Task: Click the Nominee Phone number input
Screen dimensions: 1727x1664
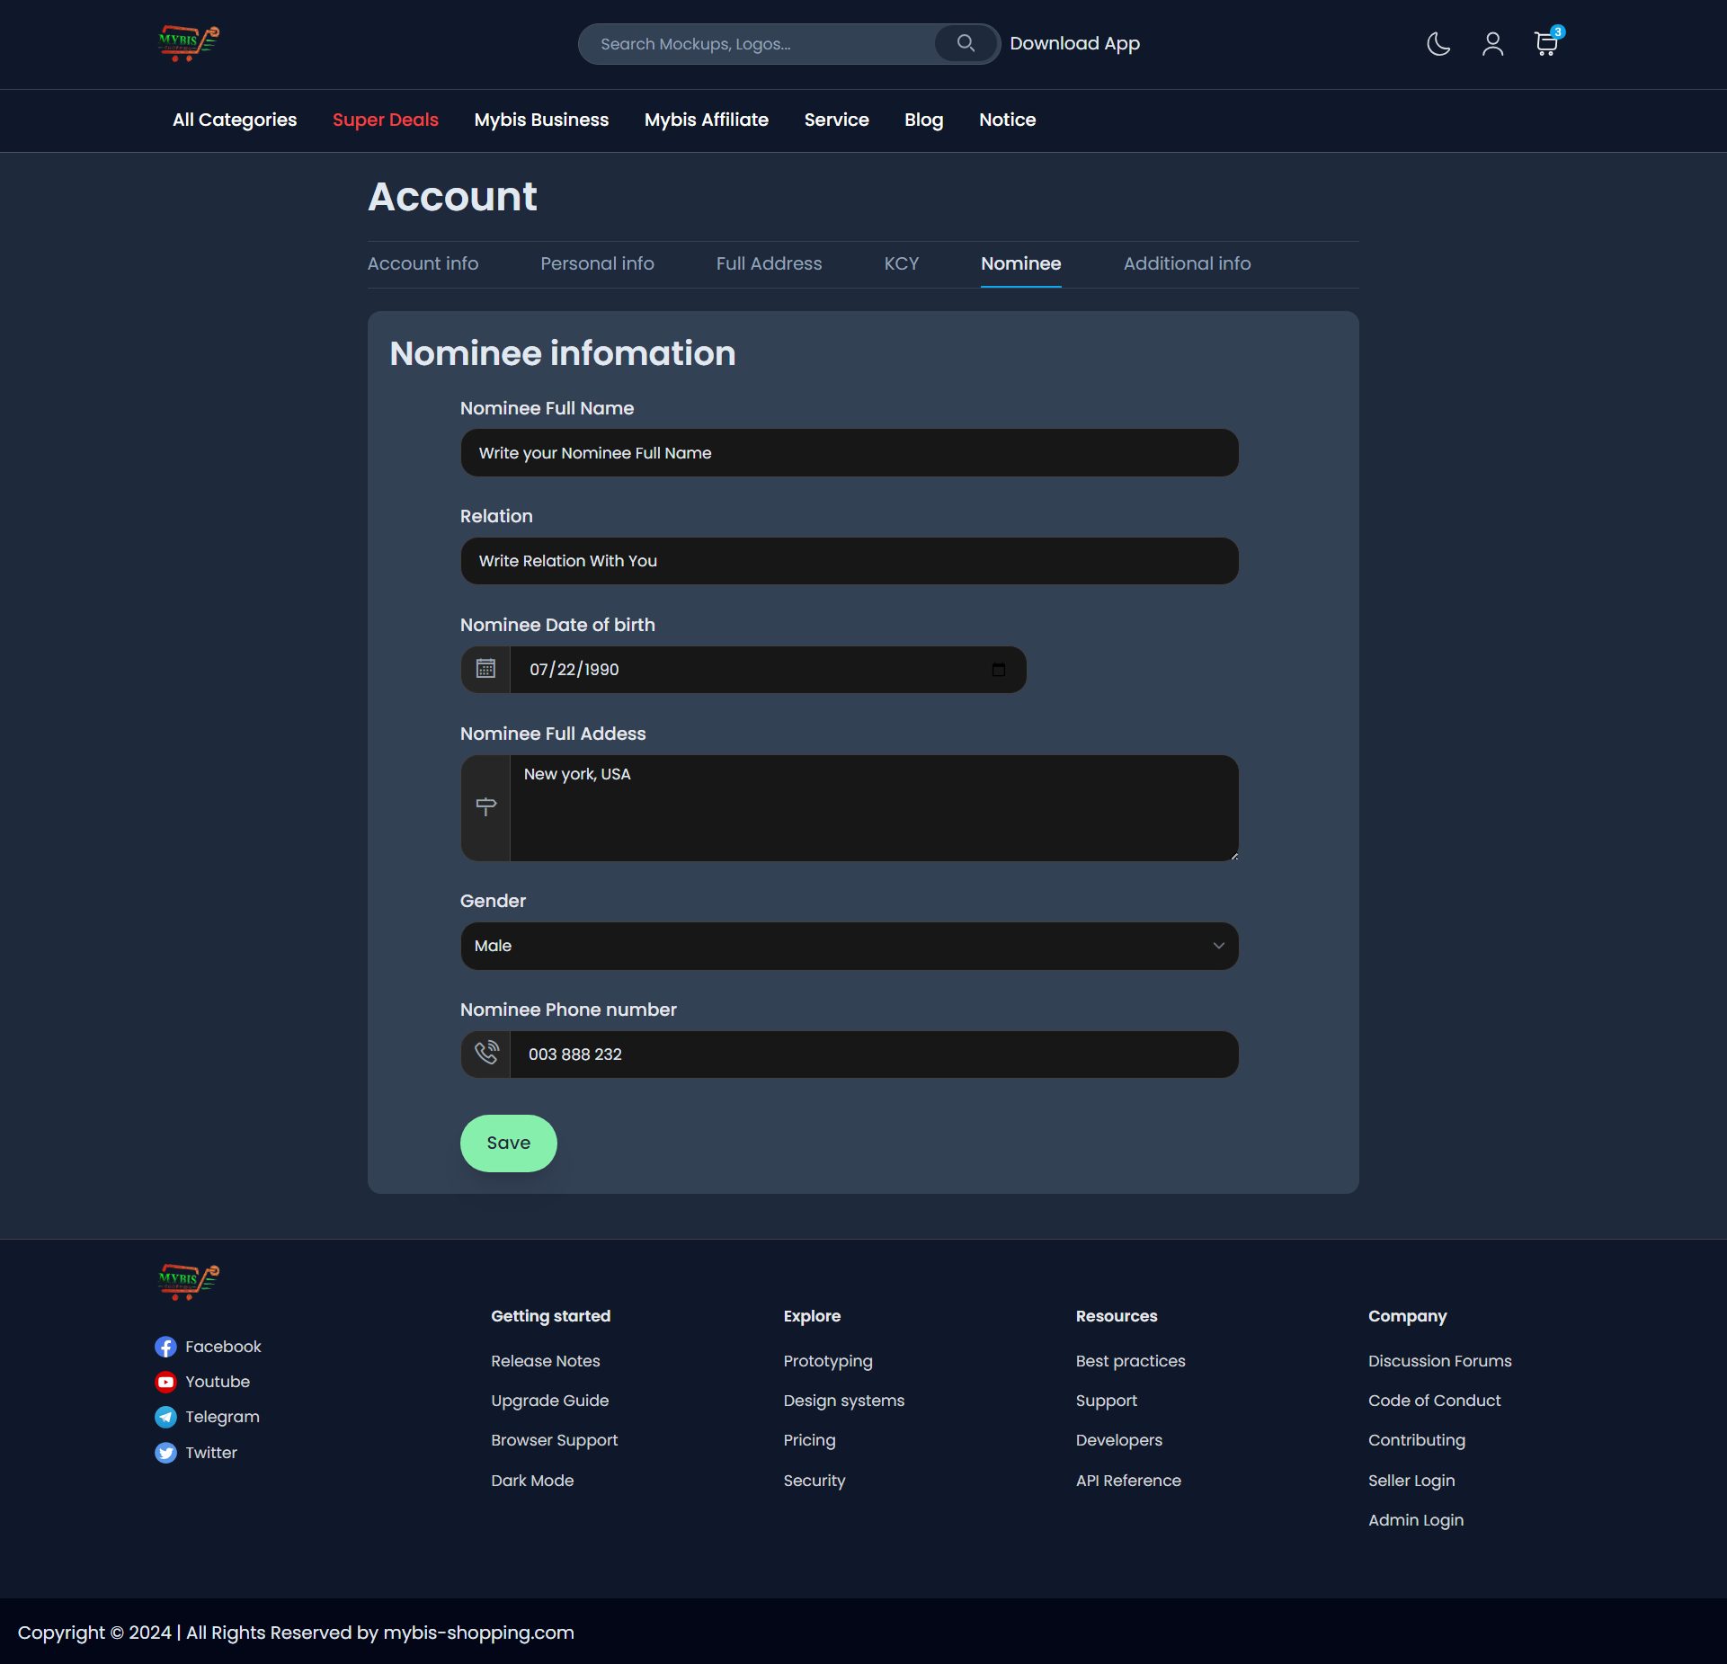Action: [872, 1054]
